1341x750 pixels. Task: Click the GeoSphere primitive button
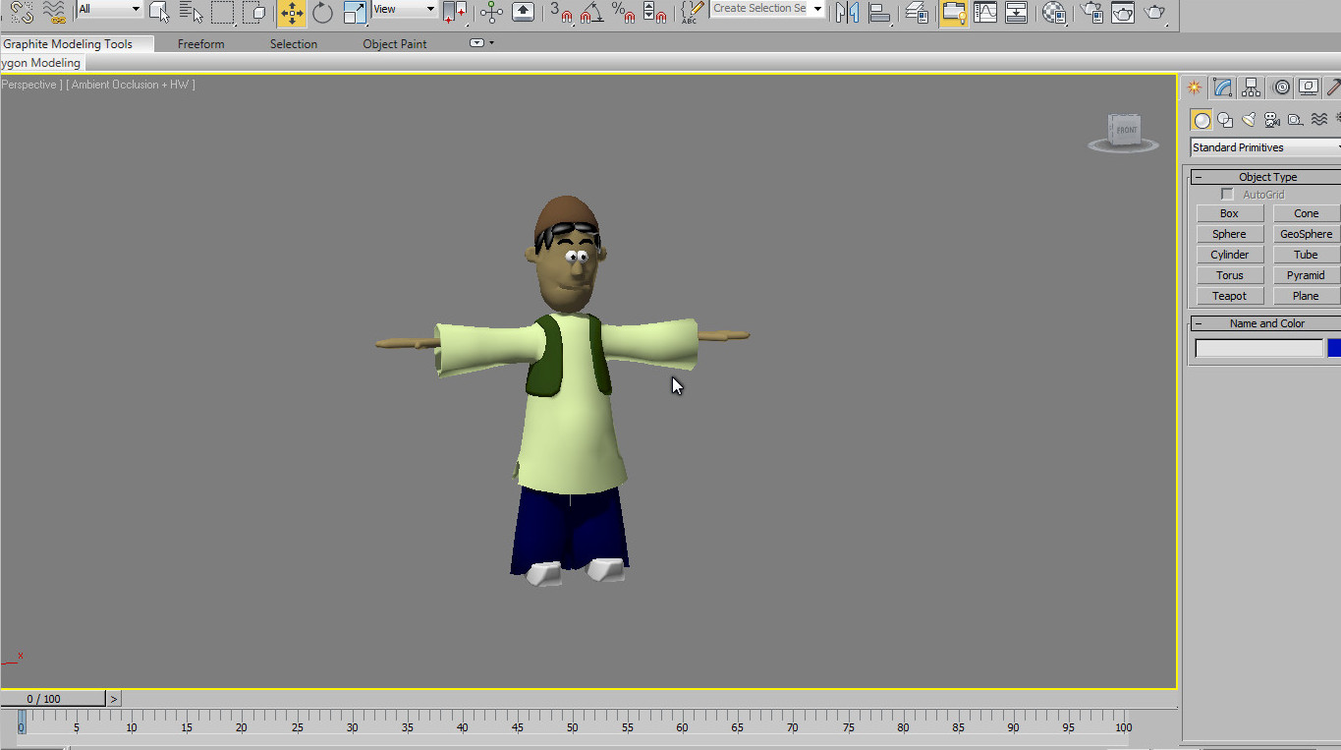pos(1307,234)
